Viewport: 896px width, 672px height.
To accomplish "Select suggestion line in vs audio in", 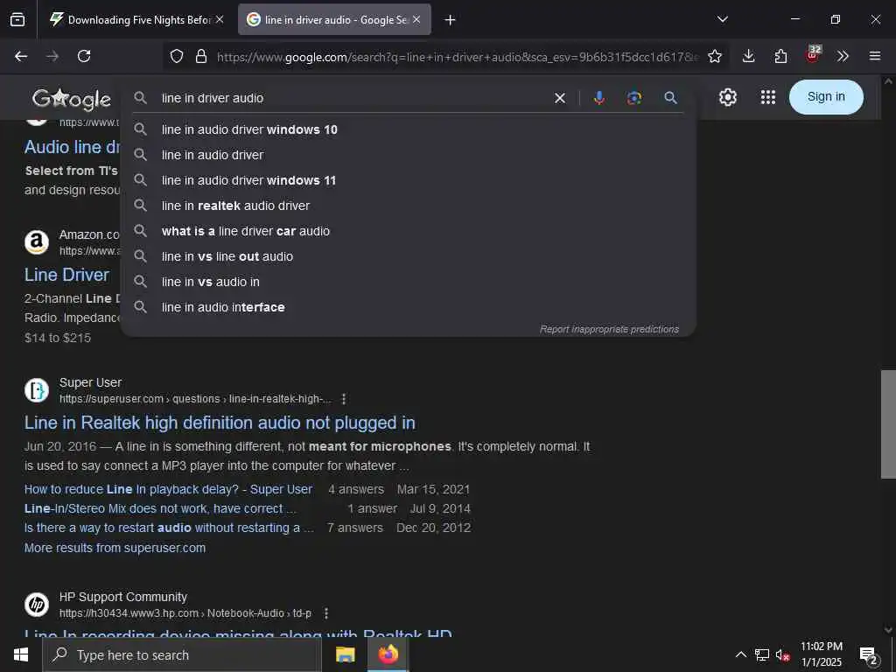I will point(408,282).
